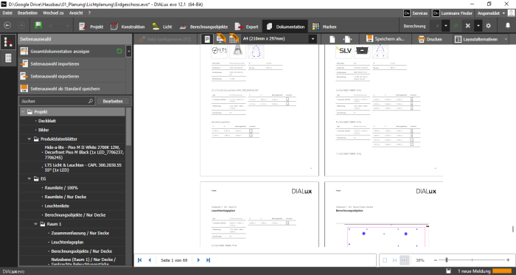
Task: Collapse the Raum 1 tree folder
Action: point(36,224)
